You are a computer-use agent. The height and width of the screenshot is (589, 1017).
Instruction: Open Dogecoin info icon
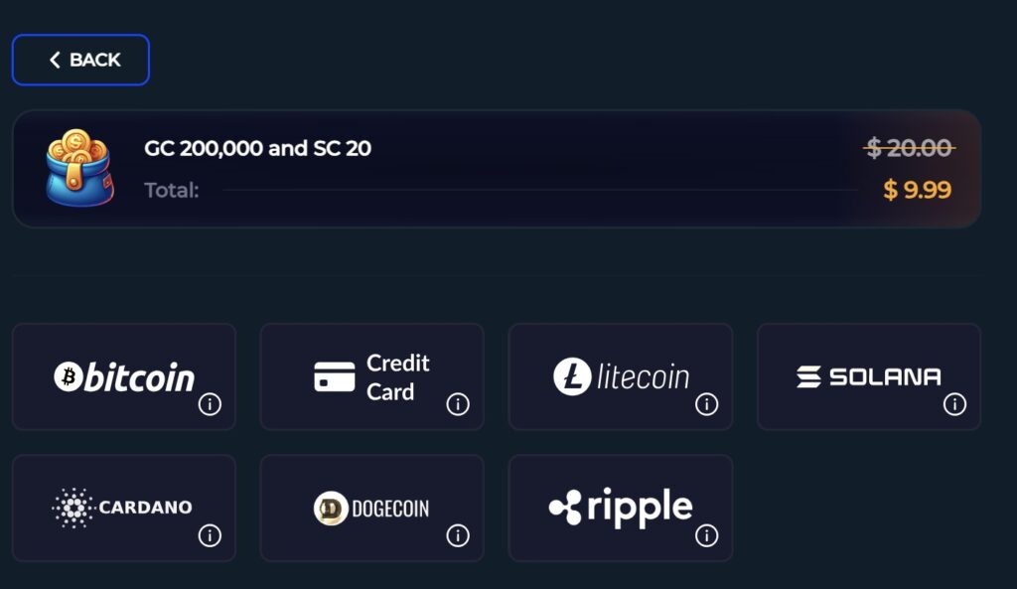point(458,535)
